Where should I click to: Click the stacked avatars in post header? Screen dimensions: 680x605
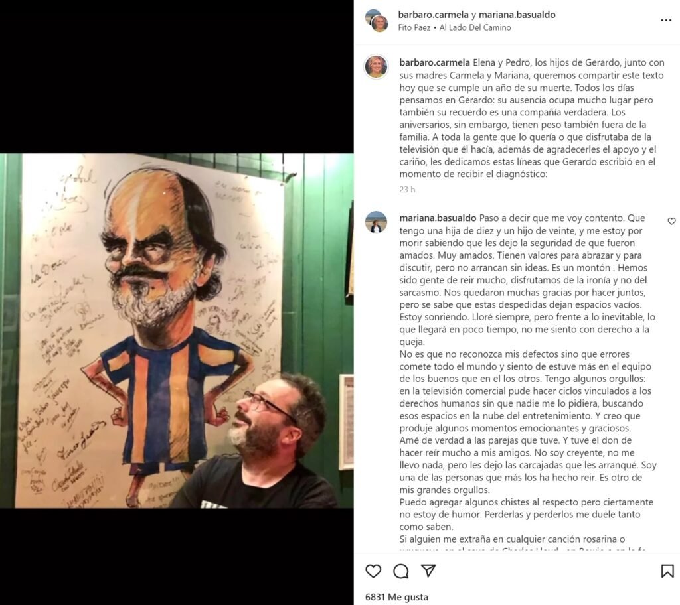(x=377, y=21)
